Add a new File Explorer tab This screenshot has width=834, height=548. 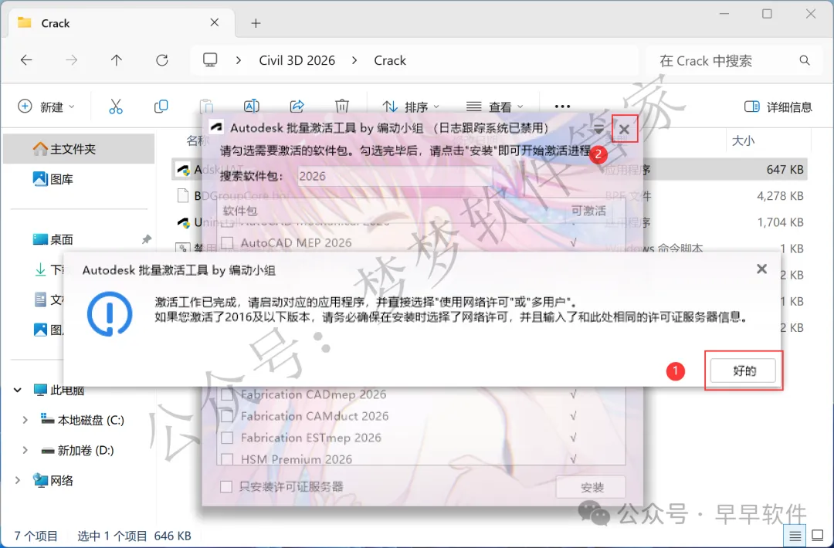point(256,23)
